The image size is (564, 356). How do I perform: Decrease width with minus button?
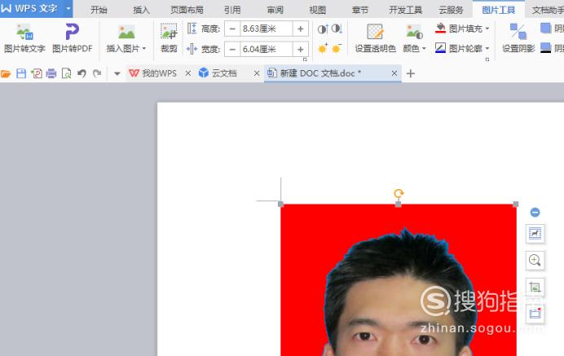pyautogui.click(x=232, y=49)
